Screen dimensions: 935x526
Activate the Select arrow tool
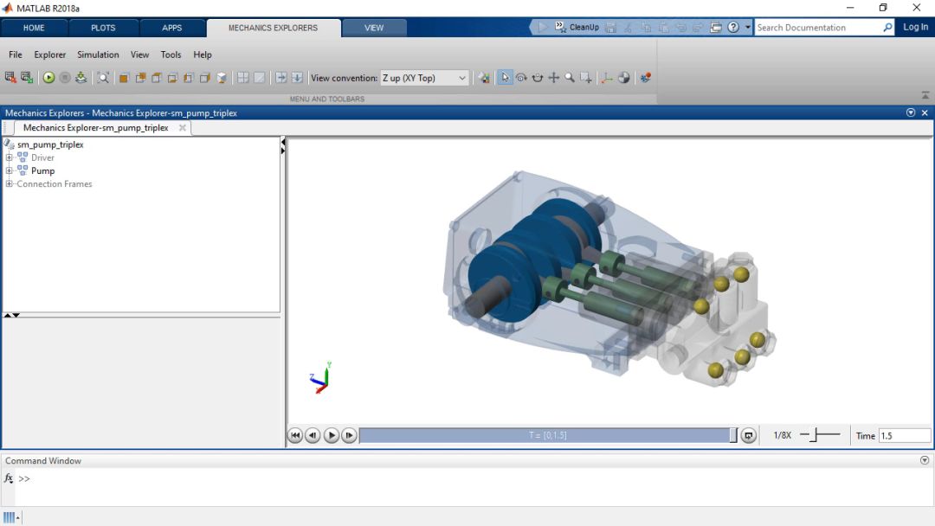pos(505,78)
